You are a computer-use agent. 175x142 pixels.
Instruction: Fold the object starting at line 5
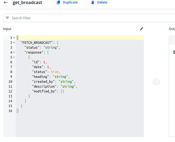pos(14,57)
